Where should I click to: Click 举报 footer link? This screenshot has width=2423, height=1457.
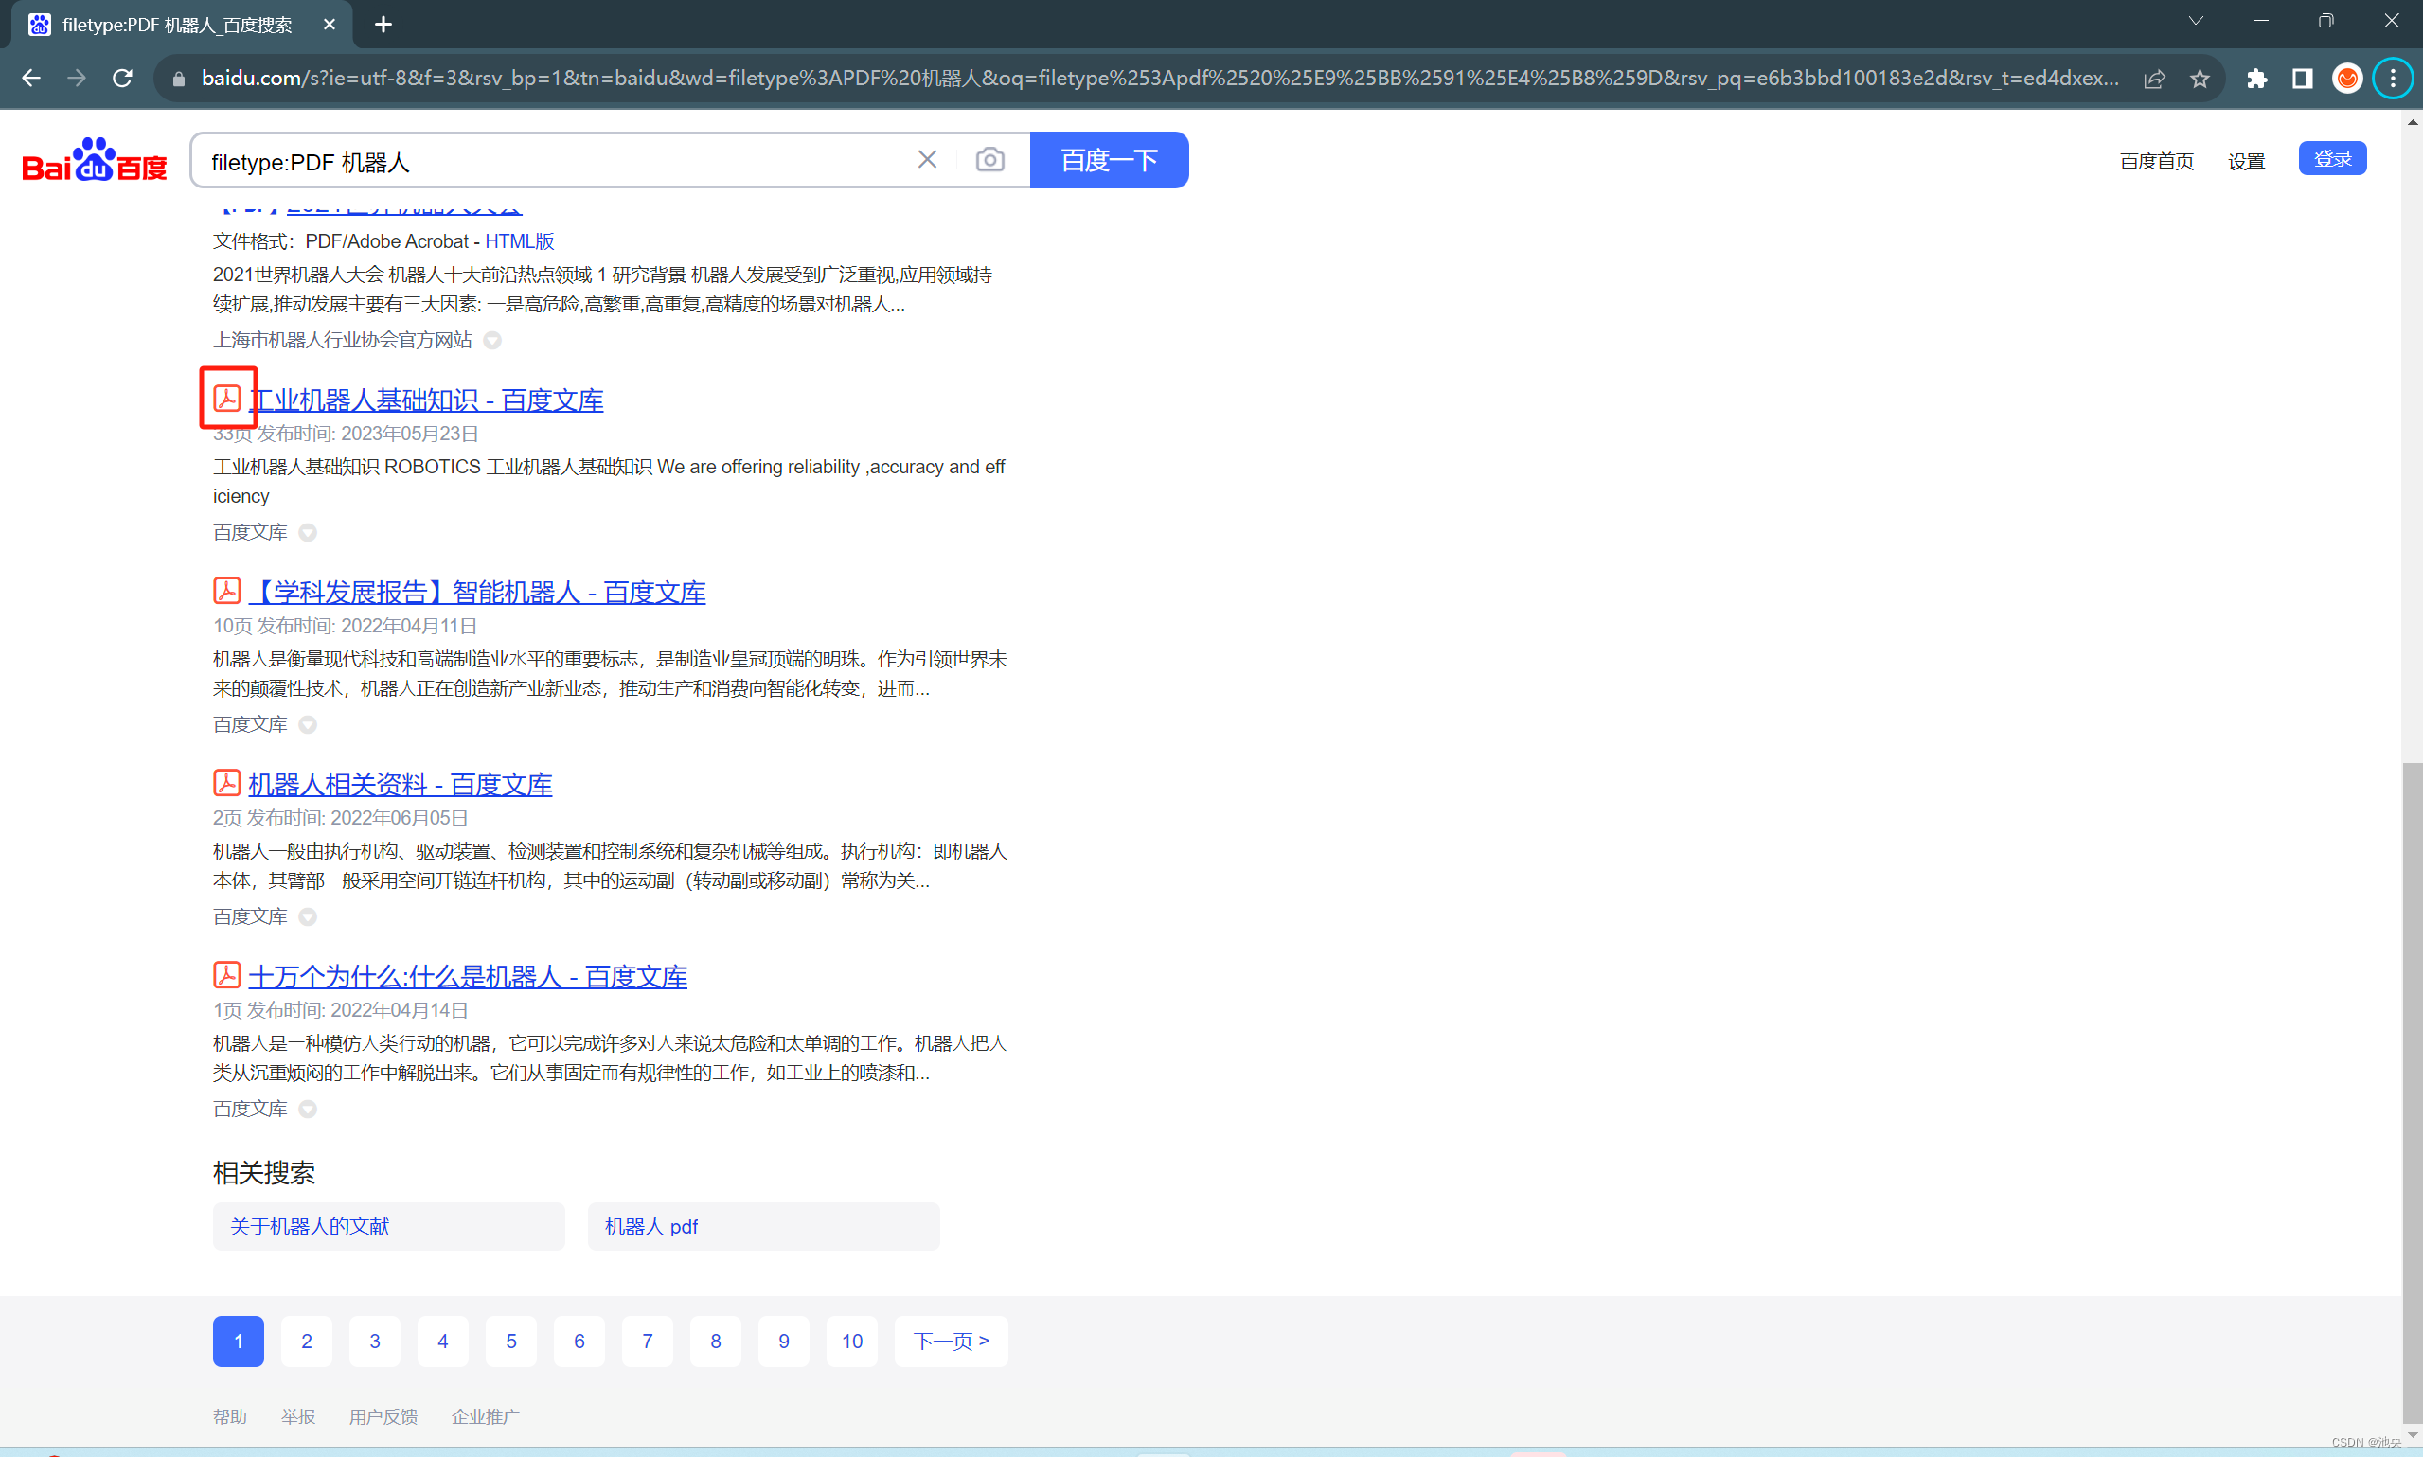pyautogui.click(x=297, y=1416)
